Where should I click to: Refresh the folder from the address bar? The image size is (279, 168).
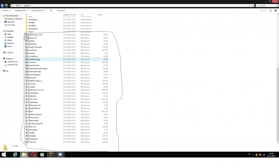(x=253, y=6)
